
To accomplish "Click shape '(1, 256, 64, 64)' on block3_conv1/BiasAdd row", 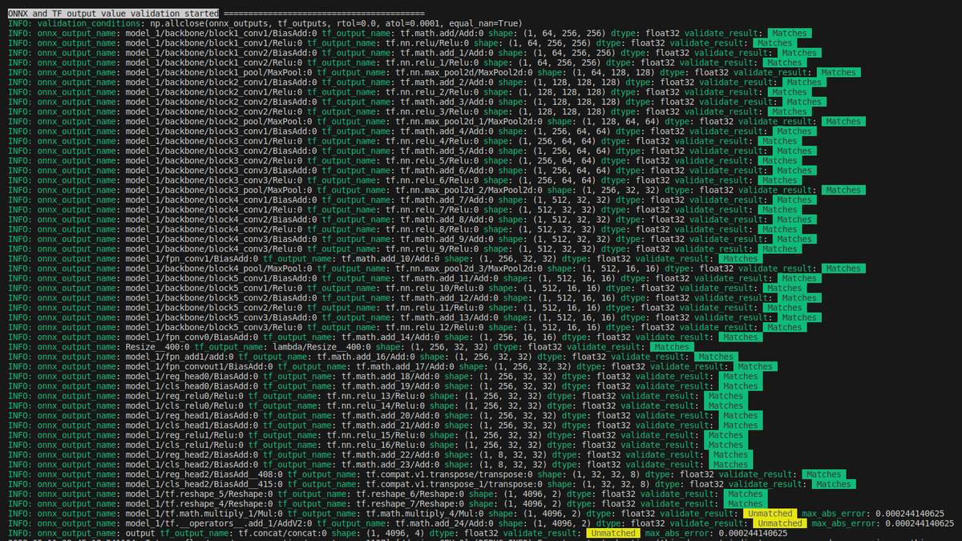I will pyautogui.click(x=573, y=131).
